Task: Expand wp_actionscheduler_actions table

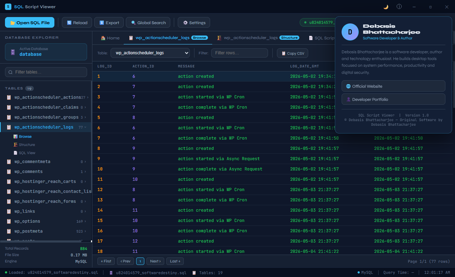Action: pyautogui.click(x=87, y=97)
